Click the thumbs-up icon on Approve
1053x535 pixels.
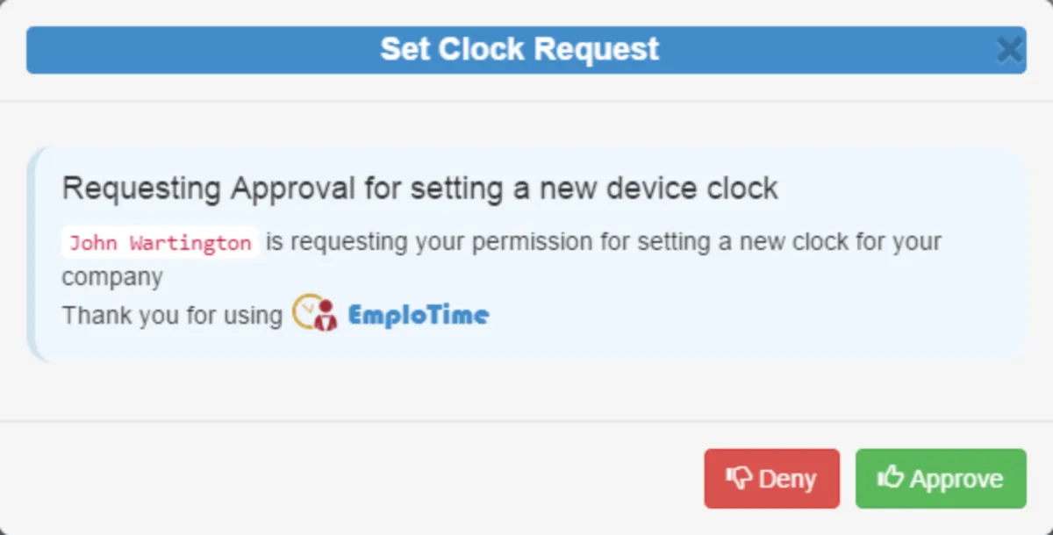(x=890, y=477)
